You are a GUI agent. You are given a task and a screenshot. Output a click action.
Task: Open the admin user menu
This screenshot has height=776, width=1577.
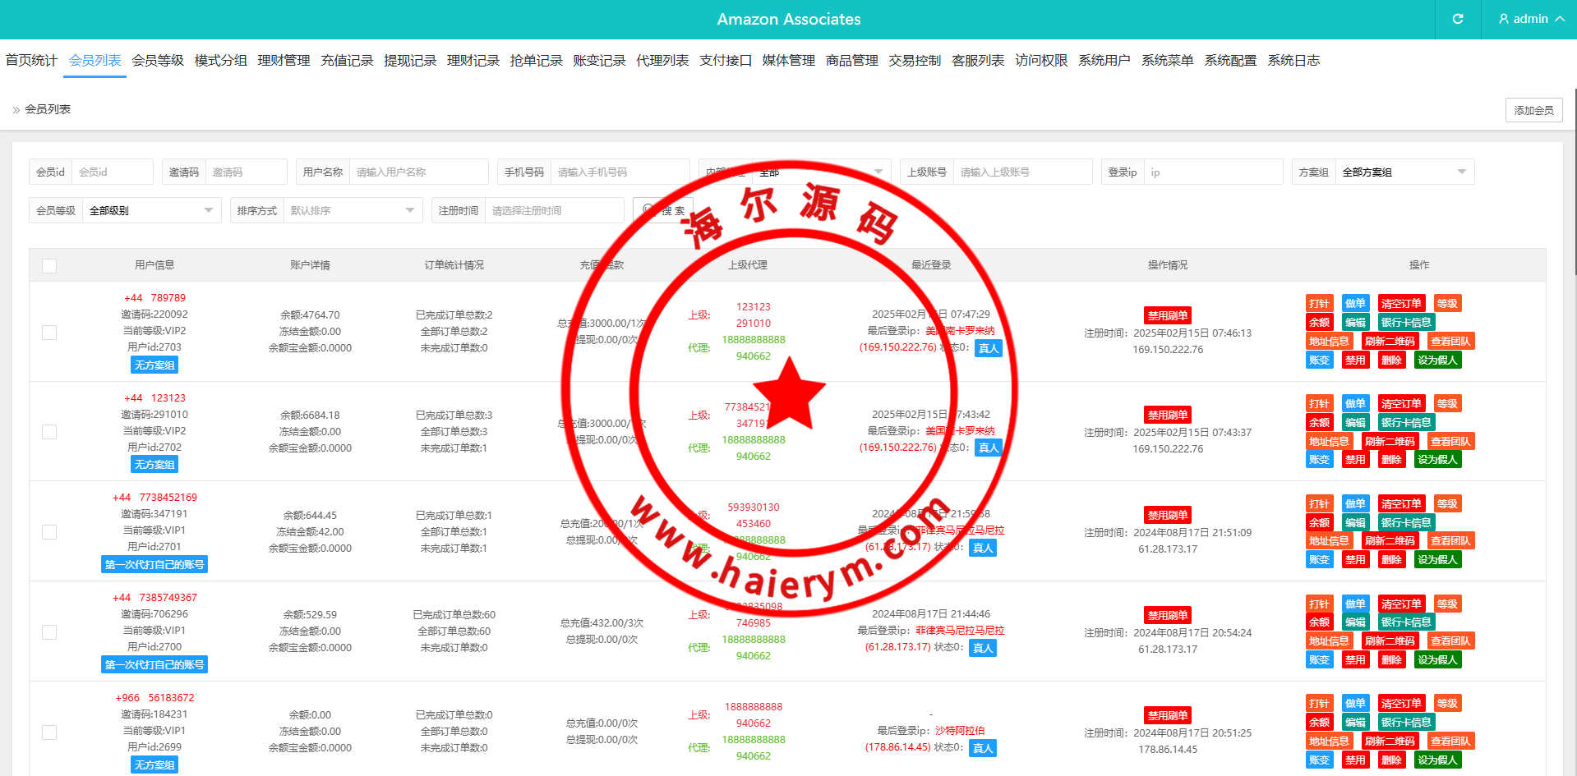pyautogui.click(x=1531, y=19)
